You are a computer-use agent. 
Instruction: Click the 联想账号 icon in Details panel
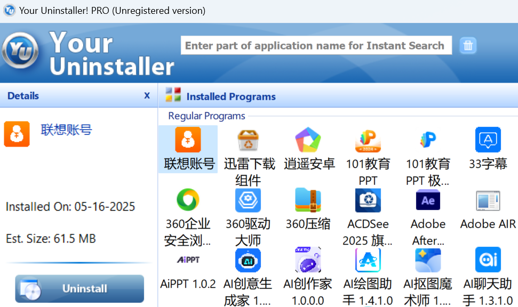pos(17,134)
